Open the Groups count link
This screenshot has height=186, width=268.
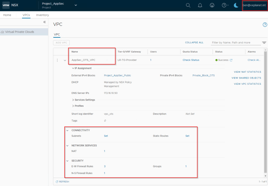point(186,166)
